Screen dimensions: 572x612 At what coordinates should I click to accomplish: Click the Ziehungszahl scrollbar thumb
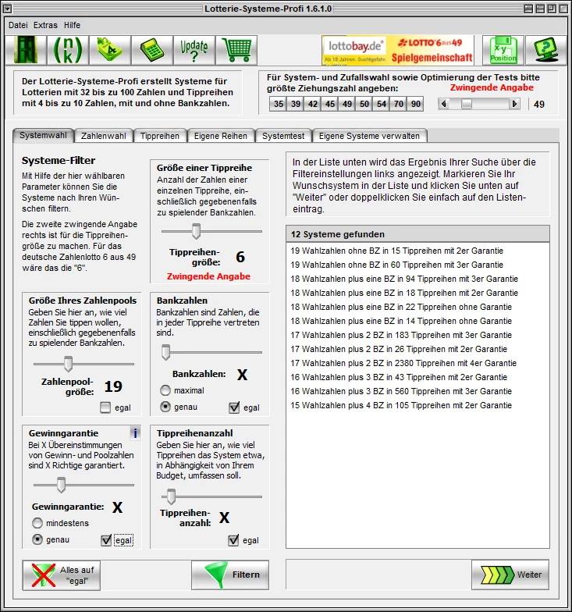(467, 104)
